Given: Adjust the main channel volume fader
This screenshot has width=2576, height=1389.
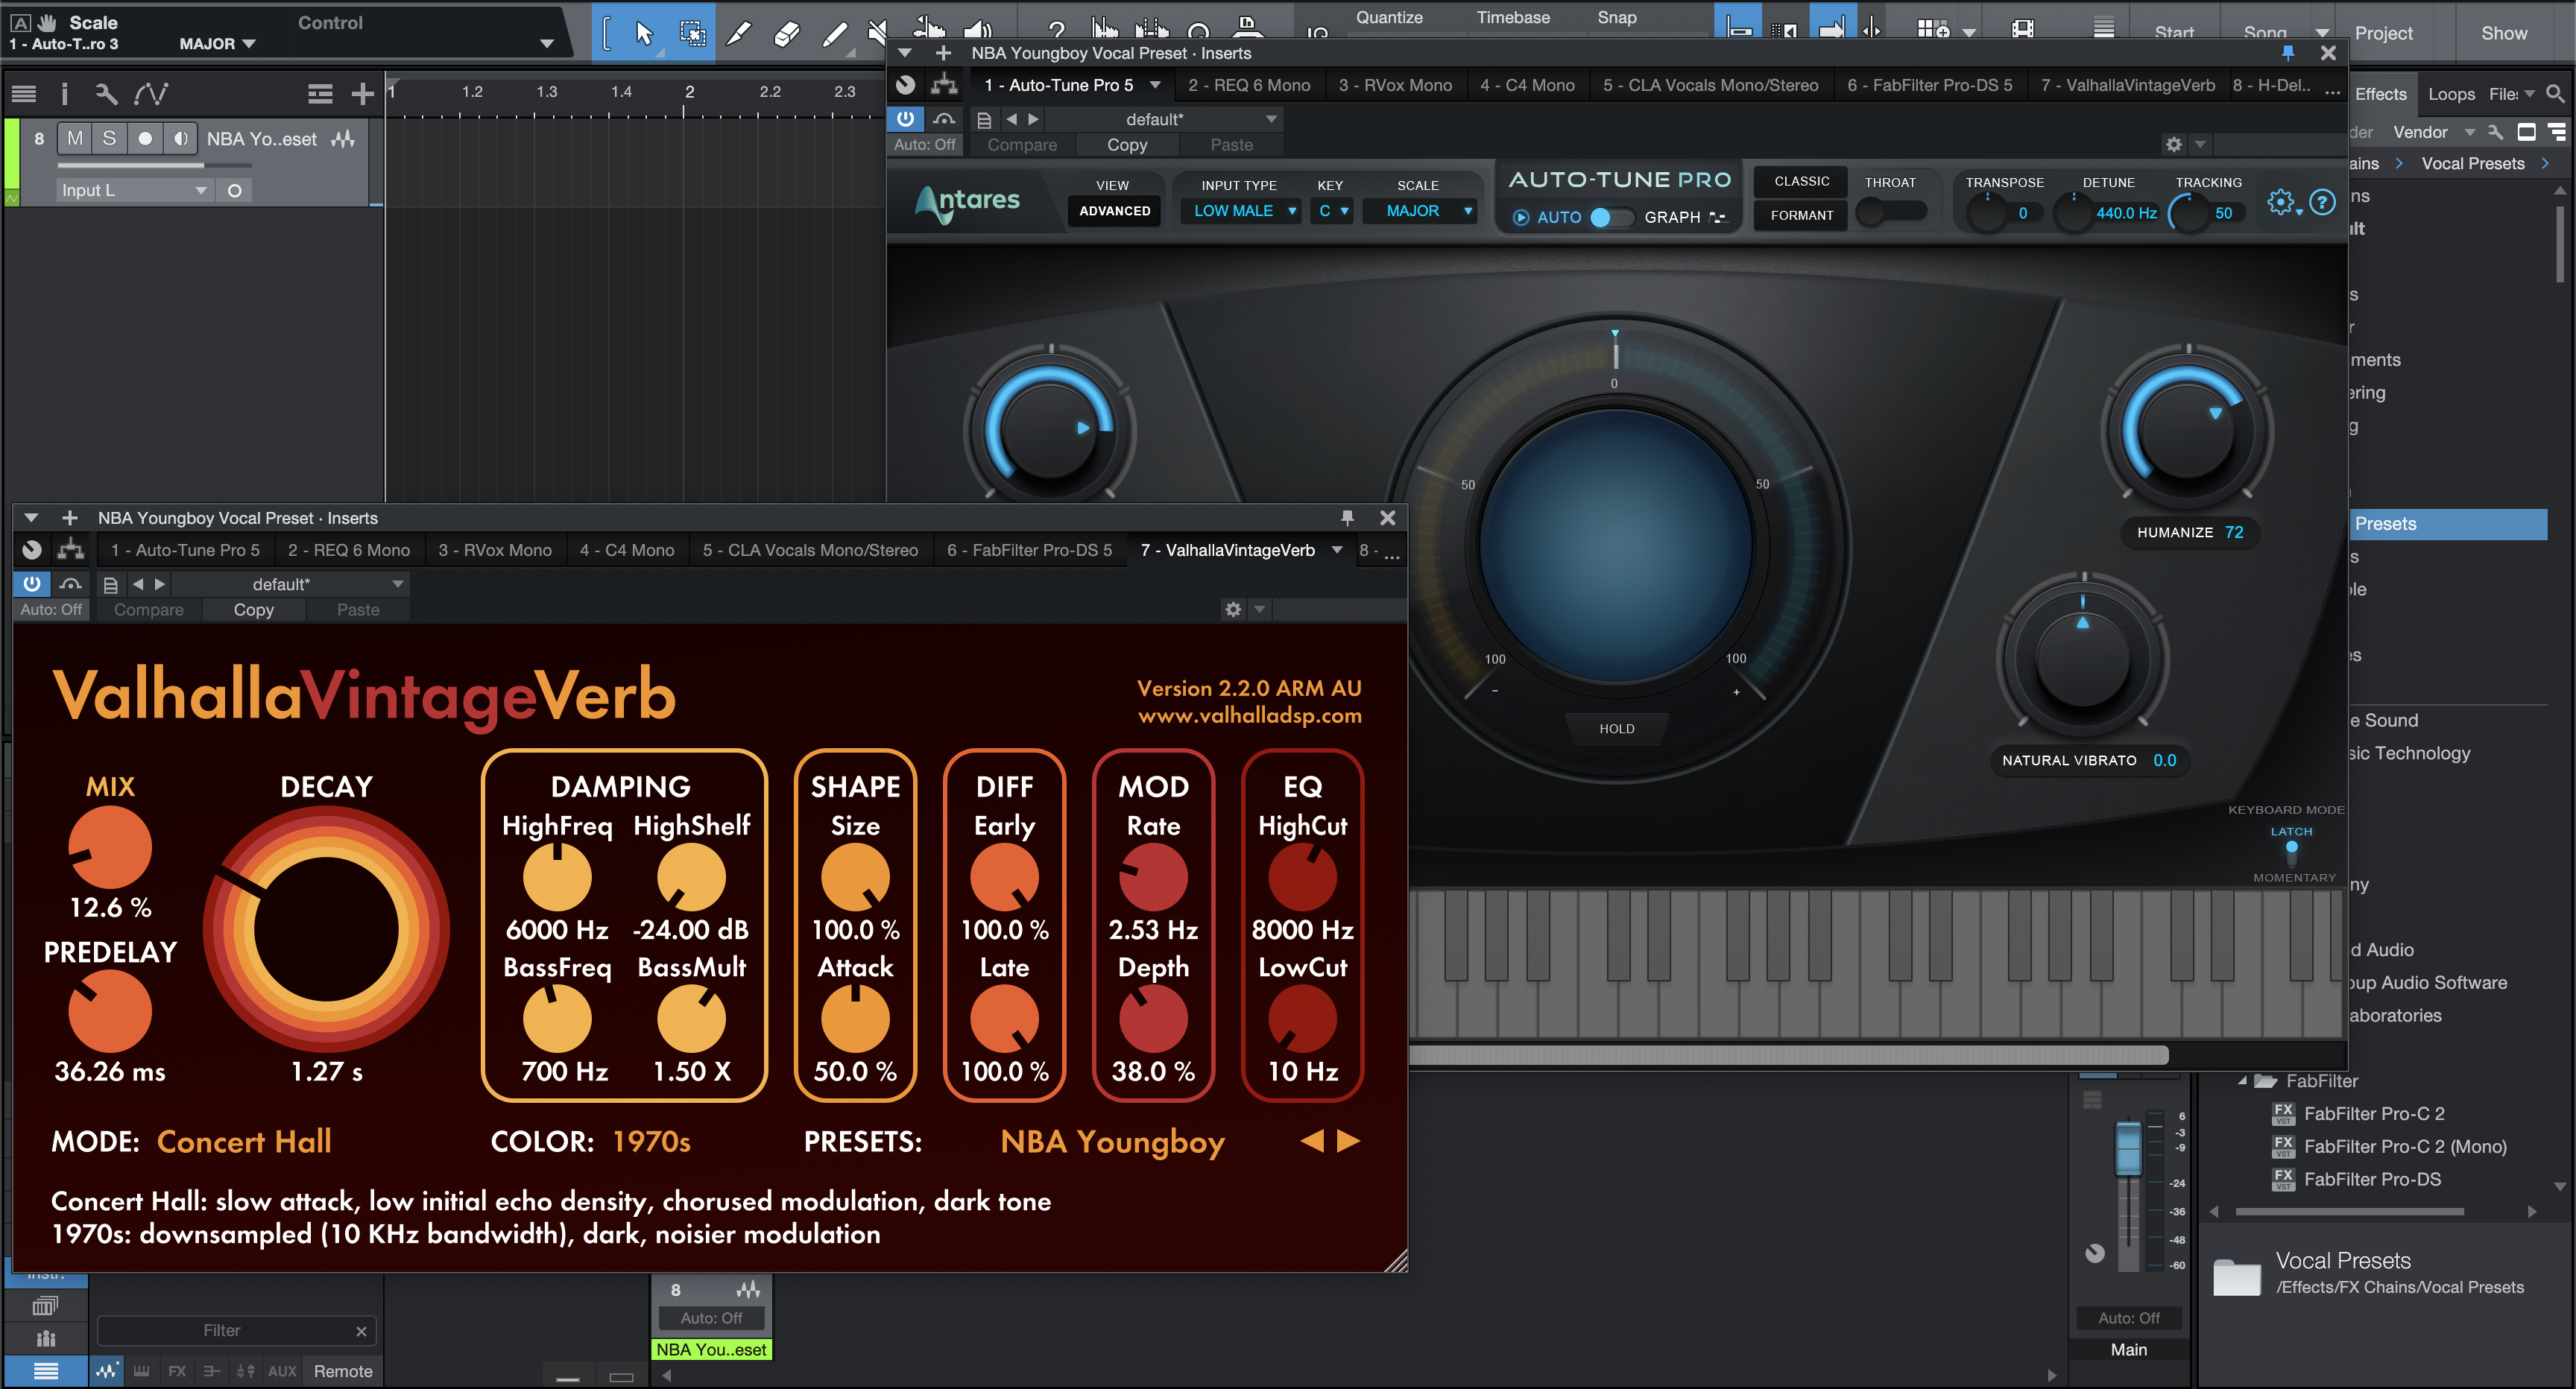Looking at the screenshot, I should (2128, 1149).
